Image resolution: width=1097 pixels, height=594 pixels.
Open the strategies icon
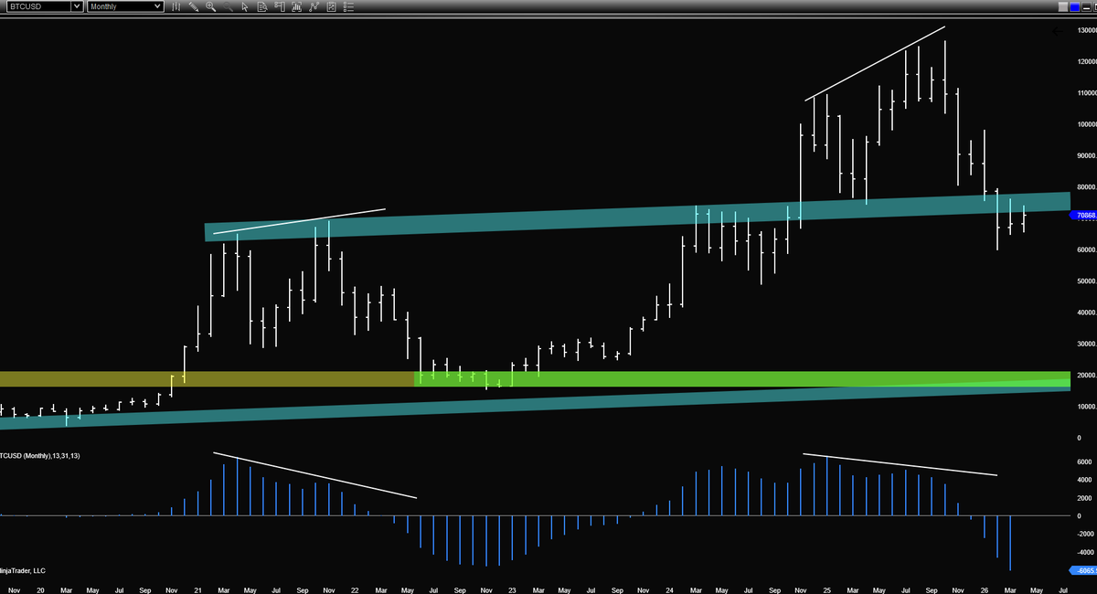point(314,6)
